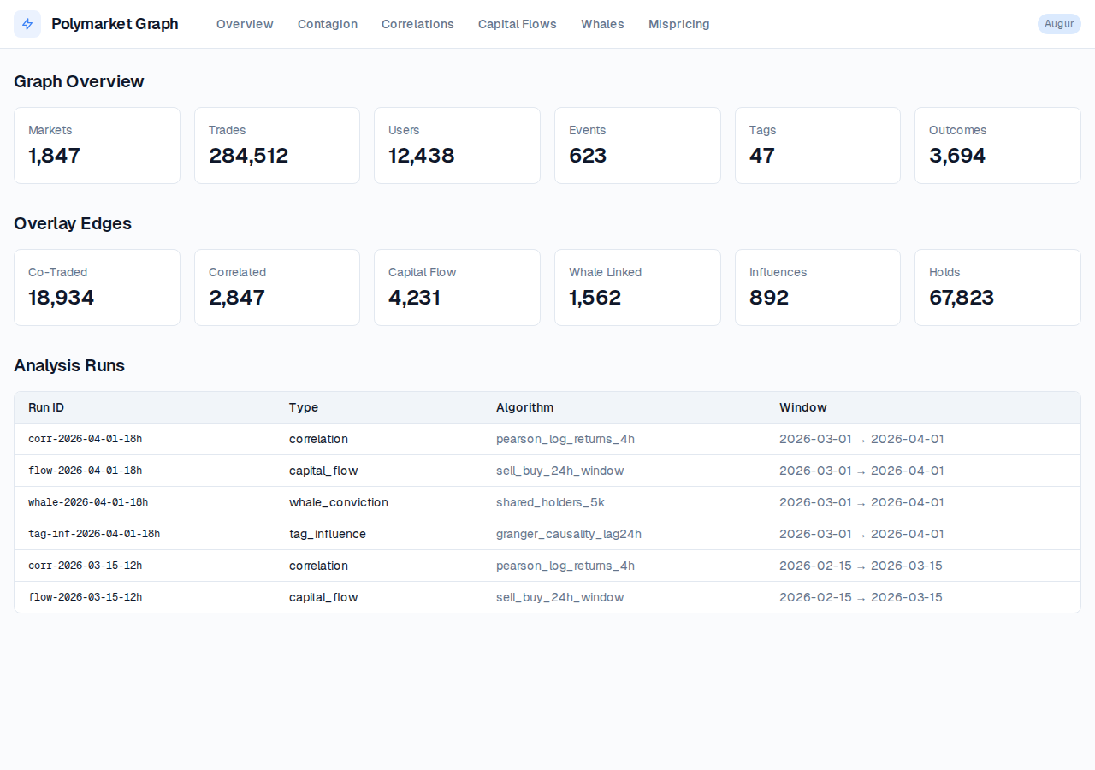Open the Users card showing 12,438
Viewport: 1095px width, 770px height.
click(x=457, y=145)
